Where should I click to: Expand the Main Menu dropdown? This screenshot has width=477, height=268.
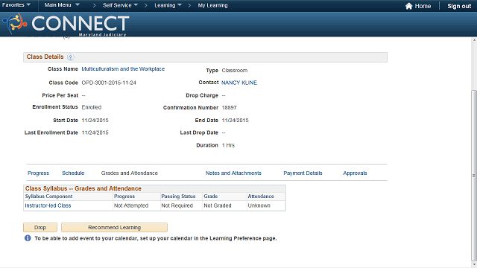62,5
